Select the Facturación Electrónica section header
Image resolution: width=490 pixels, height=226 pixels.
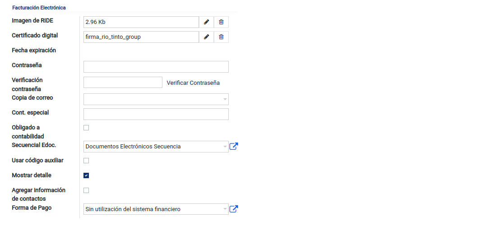pos(39,8)
